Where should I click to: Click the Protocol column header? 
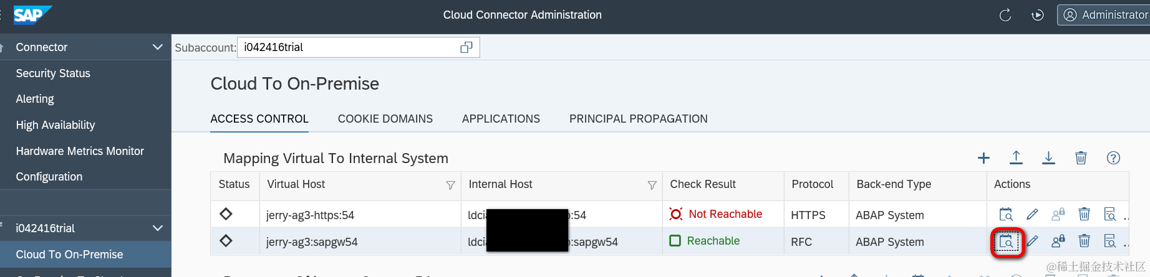coord(812,184)
